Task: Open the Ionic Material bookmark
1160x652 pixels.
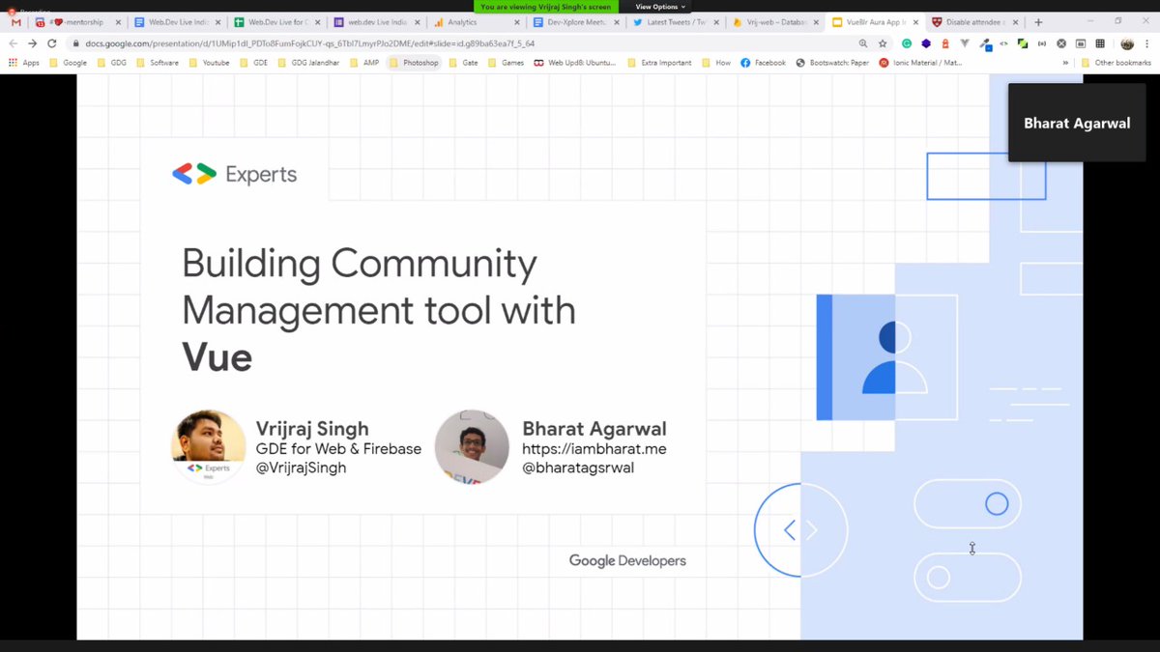Action: pos(921,63)
